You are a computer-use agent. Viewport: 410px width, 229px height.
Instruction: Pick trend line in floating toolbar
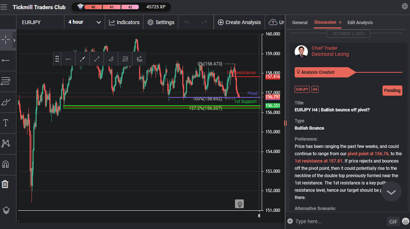click(97, 59)
